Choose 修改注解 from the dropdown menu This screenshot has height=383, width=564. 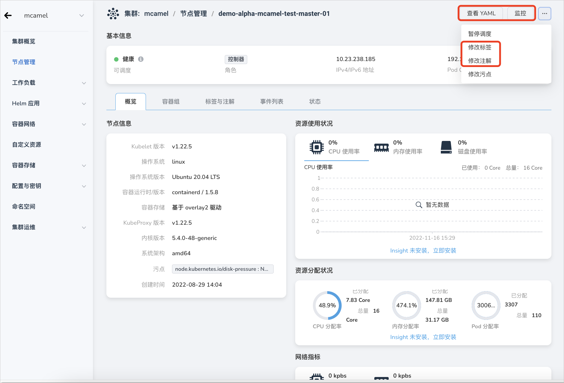(480, 61)
